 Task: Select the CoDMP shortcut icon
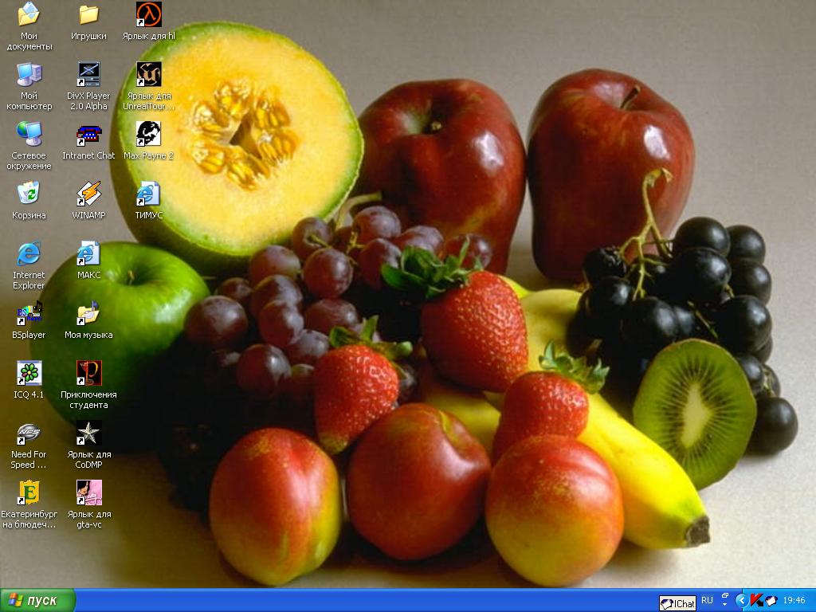pyautogui.click(x=88, y=433)
